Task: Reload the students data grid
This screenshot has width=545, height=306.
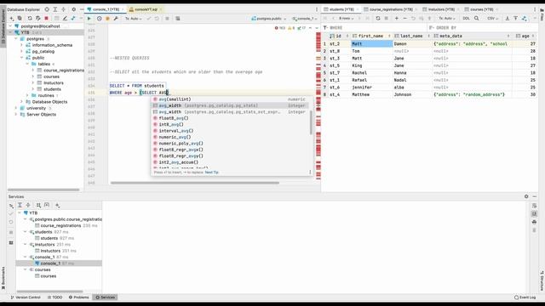Action: [x=378, y=19]
